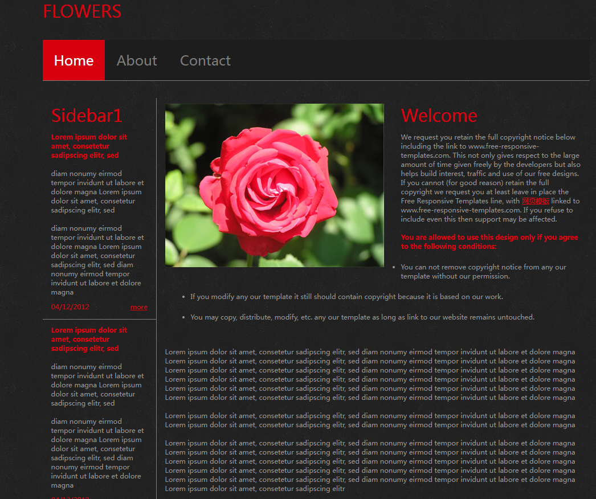Select bullet "You can not remove copyright notice"
The width and height of the screenshot is (596, 499).
[x=483, y=272]
